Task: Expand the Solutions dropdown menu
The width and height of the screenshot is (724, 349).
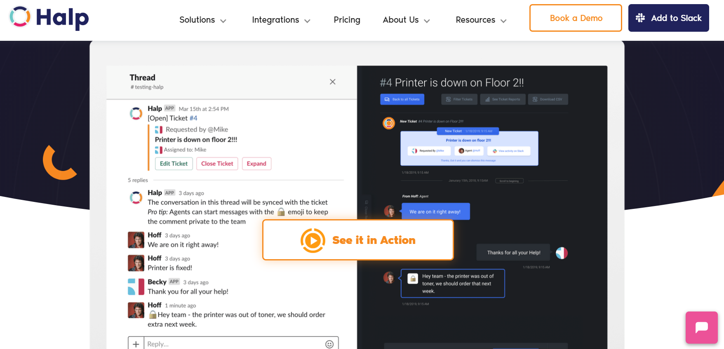Action: tap(202, 20)
